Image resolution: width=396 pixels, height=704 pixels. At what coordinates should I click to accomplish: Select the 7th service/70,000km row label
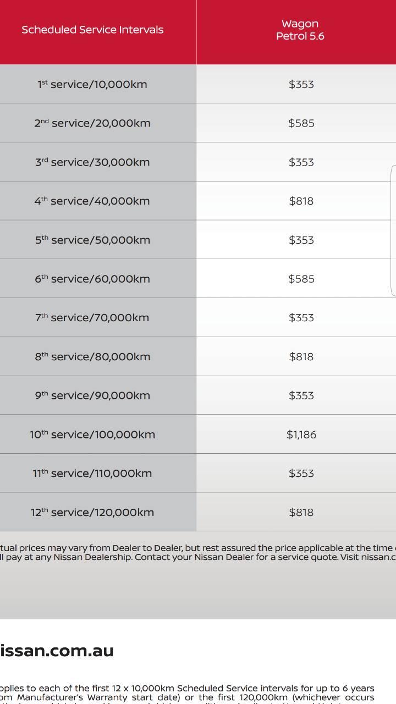(92, 317)
